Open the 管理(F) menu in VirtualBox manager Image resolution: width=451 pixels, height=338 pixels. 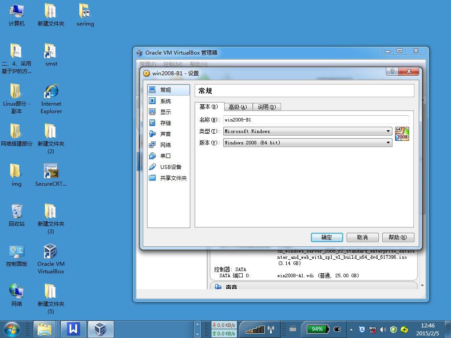click(148, 64)
